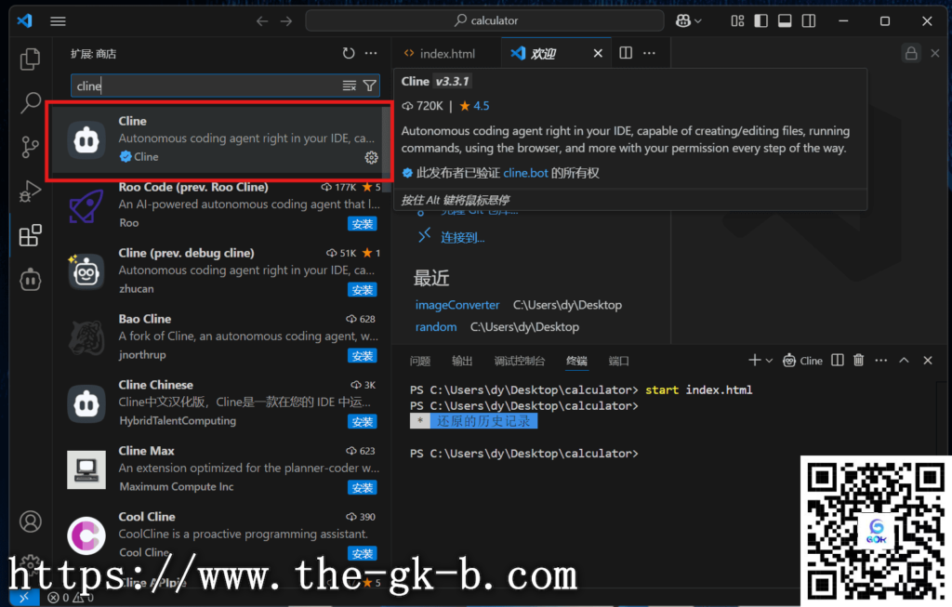This screenshot has width=952, height=607.
Task: Open the Source Control view
Action: point(30,147)
